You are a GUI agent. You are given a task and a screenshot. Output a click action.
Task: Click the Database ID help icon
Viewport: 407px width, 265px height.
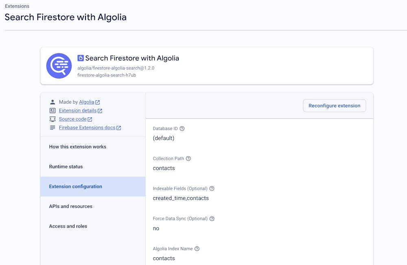pos(182,128)
